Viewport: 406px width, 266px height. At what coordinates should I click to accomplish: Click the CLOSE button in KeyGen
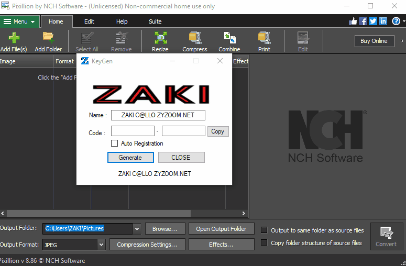[181, 157]
